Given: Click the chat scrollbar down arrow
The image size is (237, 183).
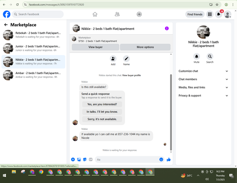Looking at the screenshot, I should click(x=171, y=152).
